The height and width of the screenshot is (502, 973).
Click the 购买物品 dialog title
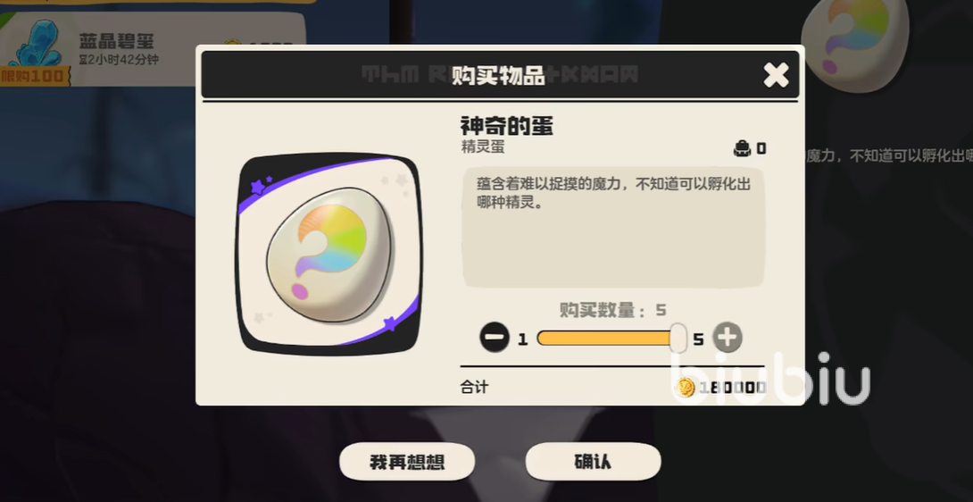(498, 75)
